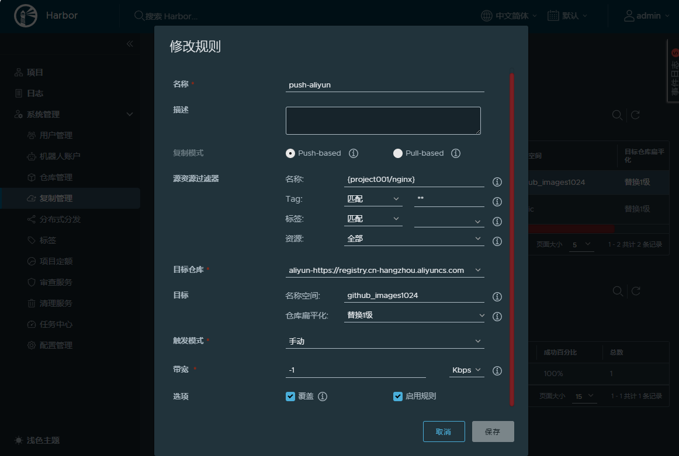Click the dialog's red vertical scrollbar

tap(512, 240)
